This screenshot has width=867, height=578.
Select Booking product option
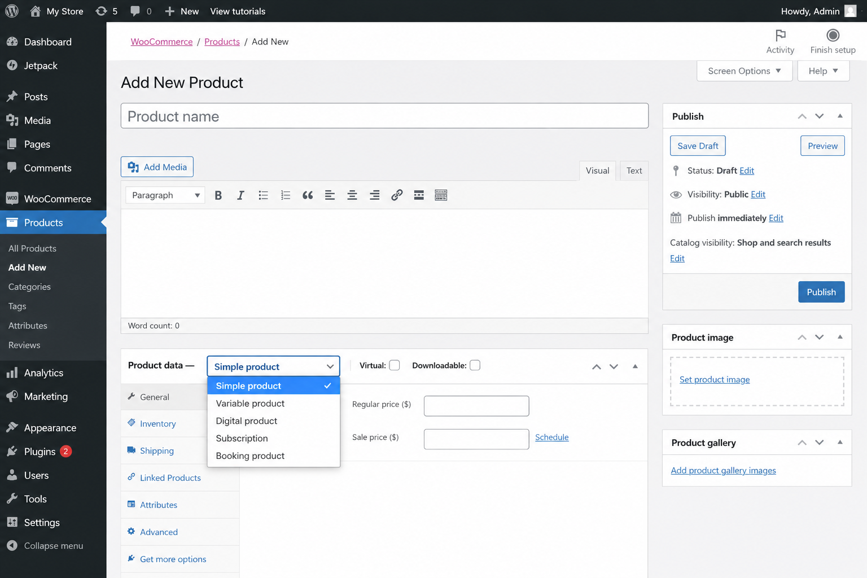pos(274,456)
